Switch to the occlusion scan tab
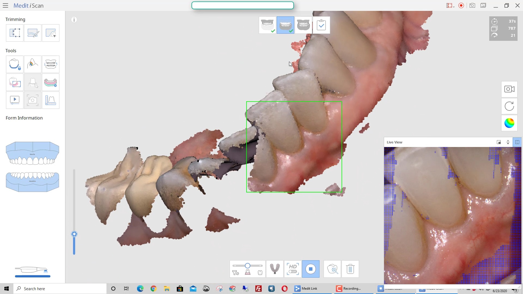 pos(303,25)
